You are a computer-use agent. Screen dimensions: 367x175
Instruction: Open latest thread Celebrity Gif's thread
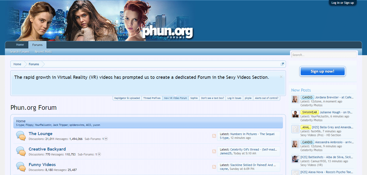(x=253, y=149)
